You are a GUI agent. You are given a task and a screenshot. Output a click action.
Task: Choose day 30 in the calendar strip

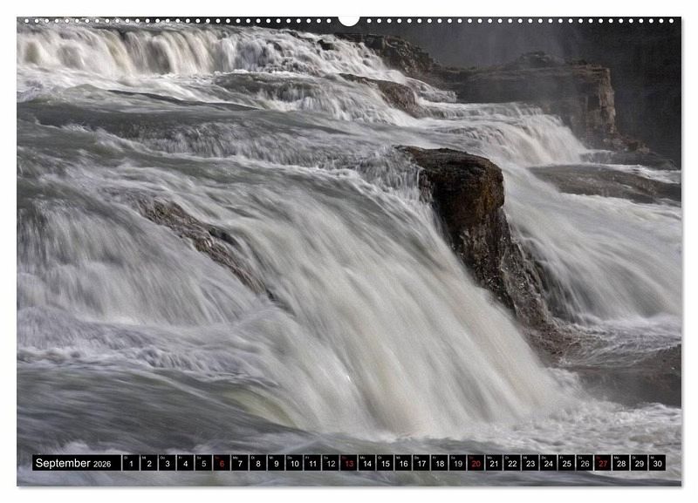tap(658, 463)
